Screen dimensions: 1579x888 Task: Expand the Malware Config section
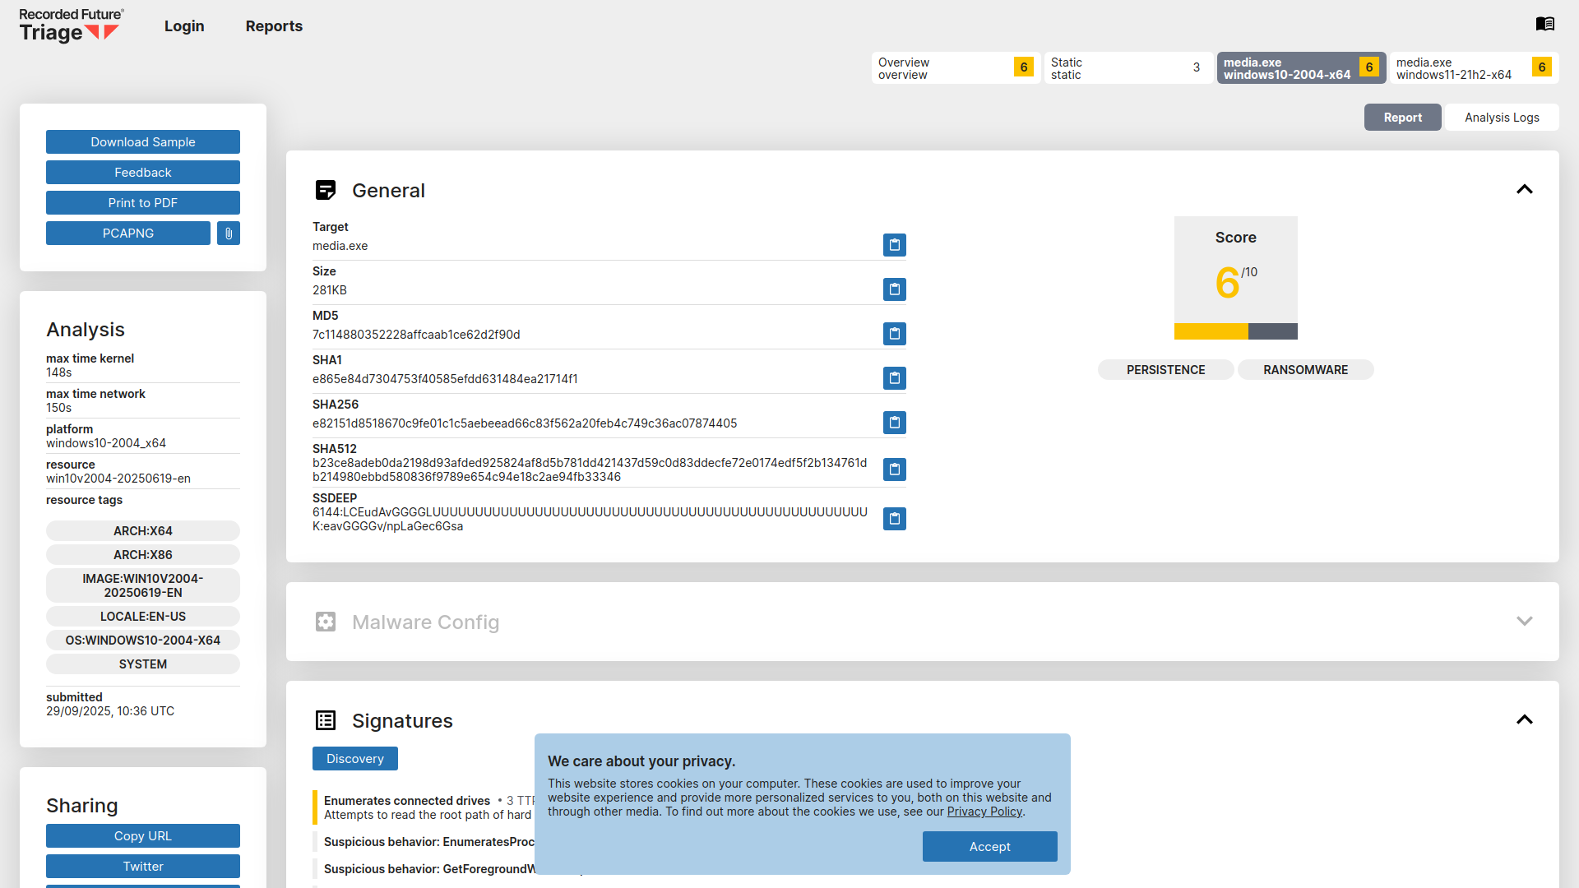[x=1524, y=622]
